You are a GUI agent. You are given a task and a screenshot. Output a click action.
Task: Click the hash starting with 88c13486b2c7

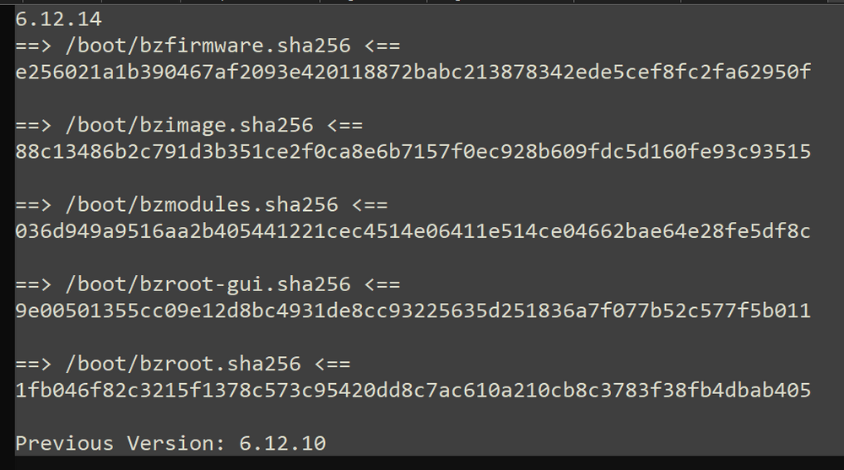pos(413,151)
